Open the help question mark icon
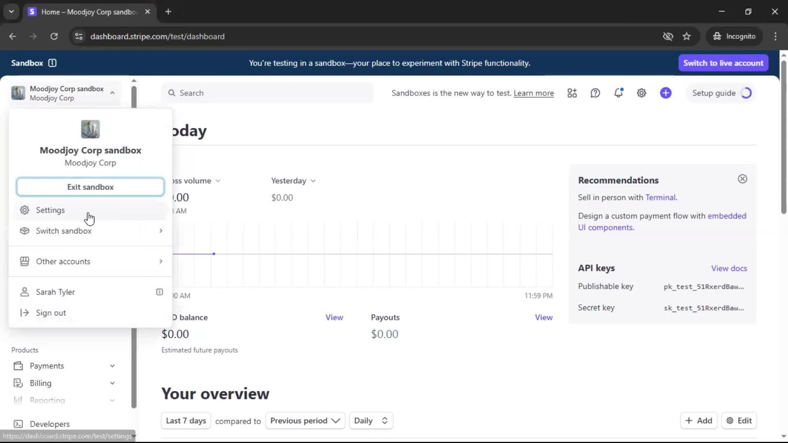The height and width of the screenshot is (443, 788). (595, 93)
